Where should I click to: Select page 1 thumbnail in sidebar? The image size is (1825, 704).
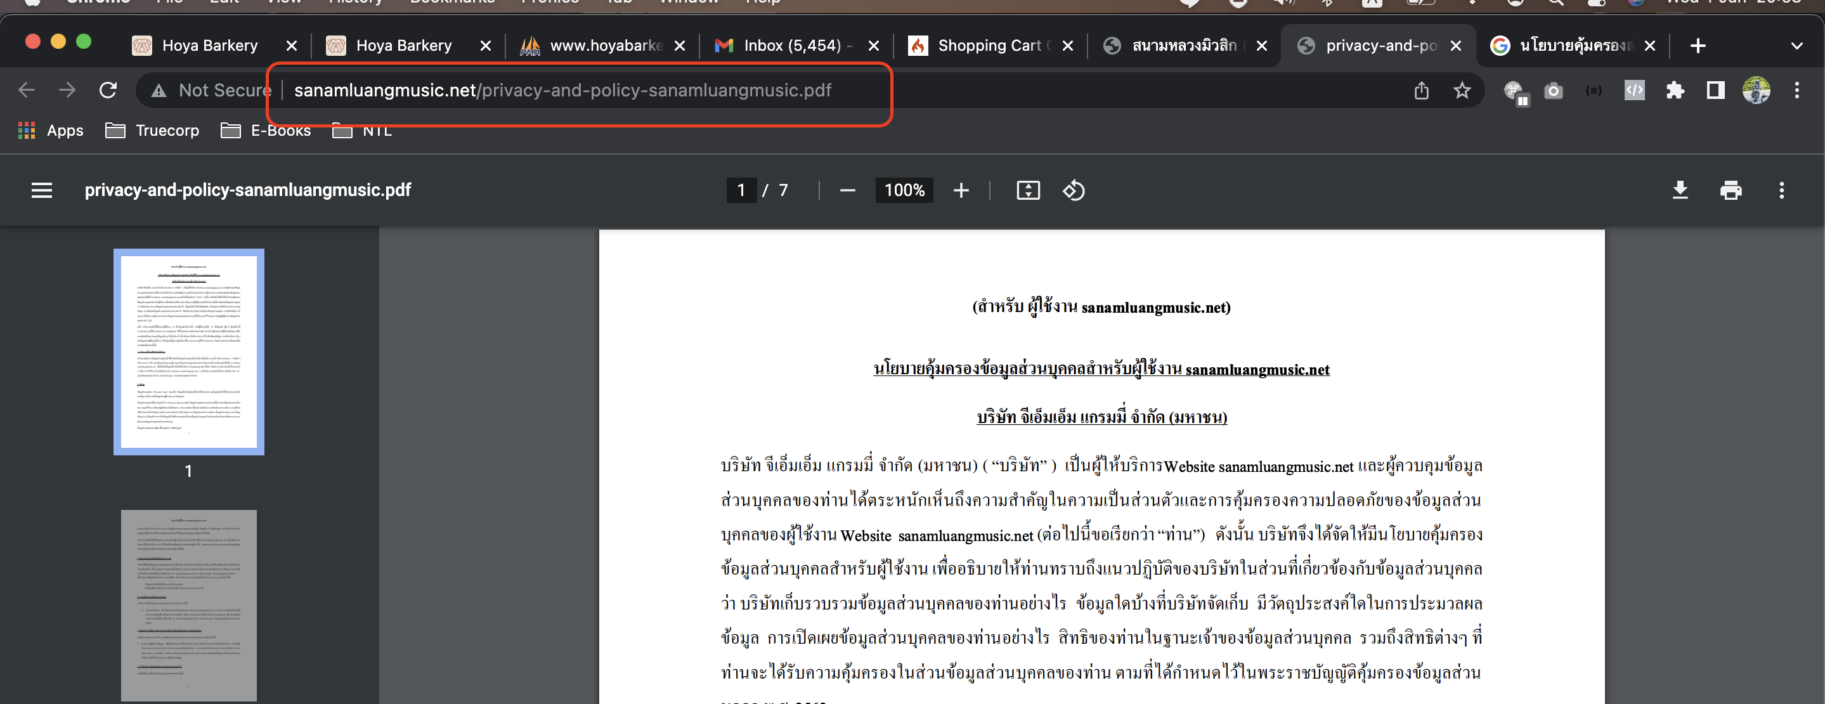(x=188, y=351)
